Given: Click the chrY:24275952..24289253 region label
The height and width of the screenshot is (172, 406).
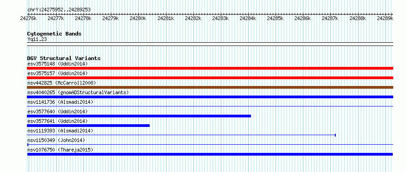Looking at the screenshot, I should click(x=59, y=10).
